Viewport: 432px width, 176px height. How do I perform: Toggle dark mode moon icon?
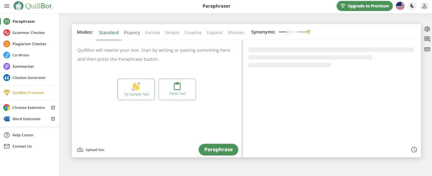tap(412, 6)
